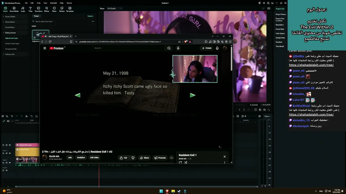This screenshot has height=194, width=346.
Task: Expand Influence Kit tree item
Action: coord(4,54)
